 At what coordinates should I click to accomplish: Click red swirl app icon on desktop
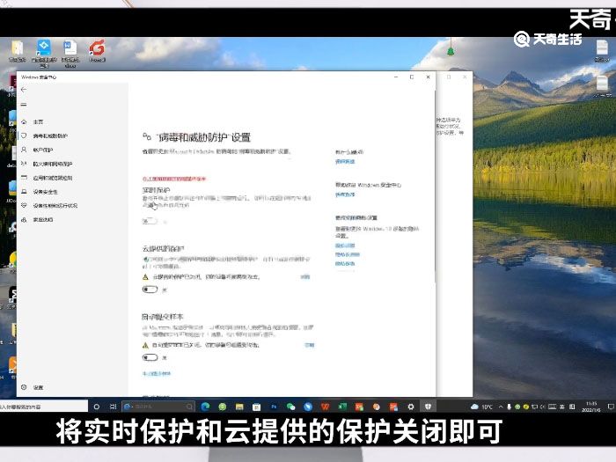coord(97,50)
